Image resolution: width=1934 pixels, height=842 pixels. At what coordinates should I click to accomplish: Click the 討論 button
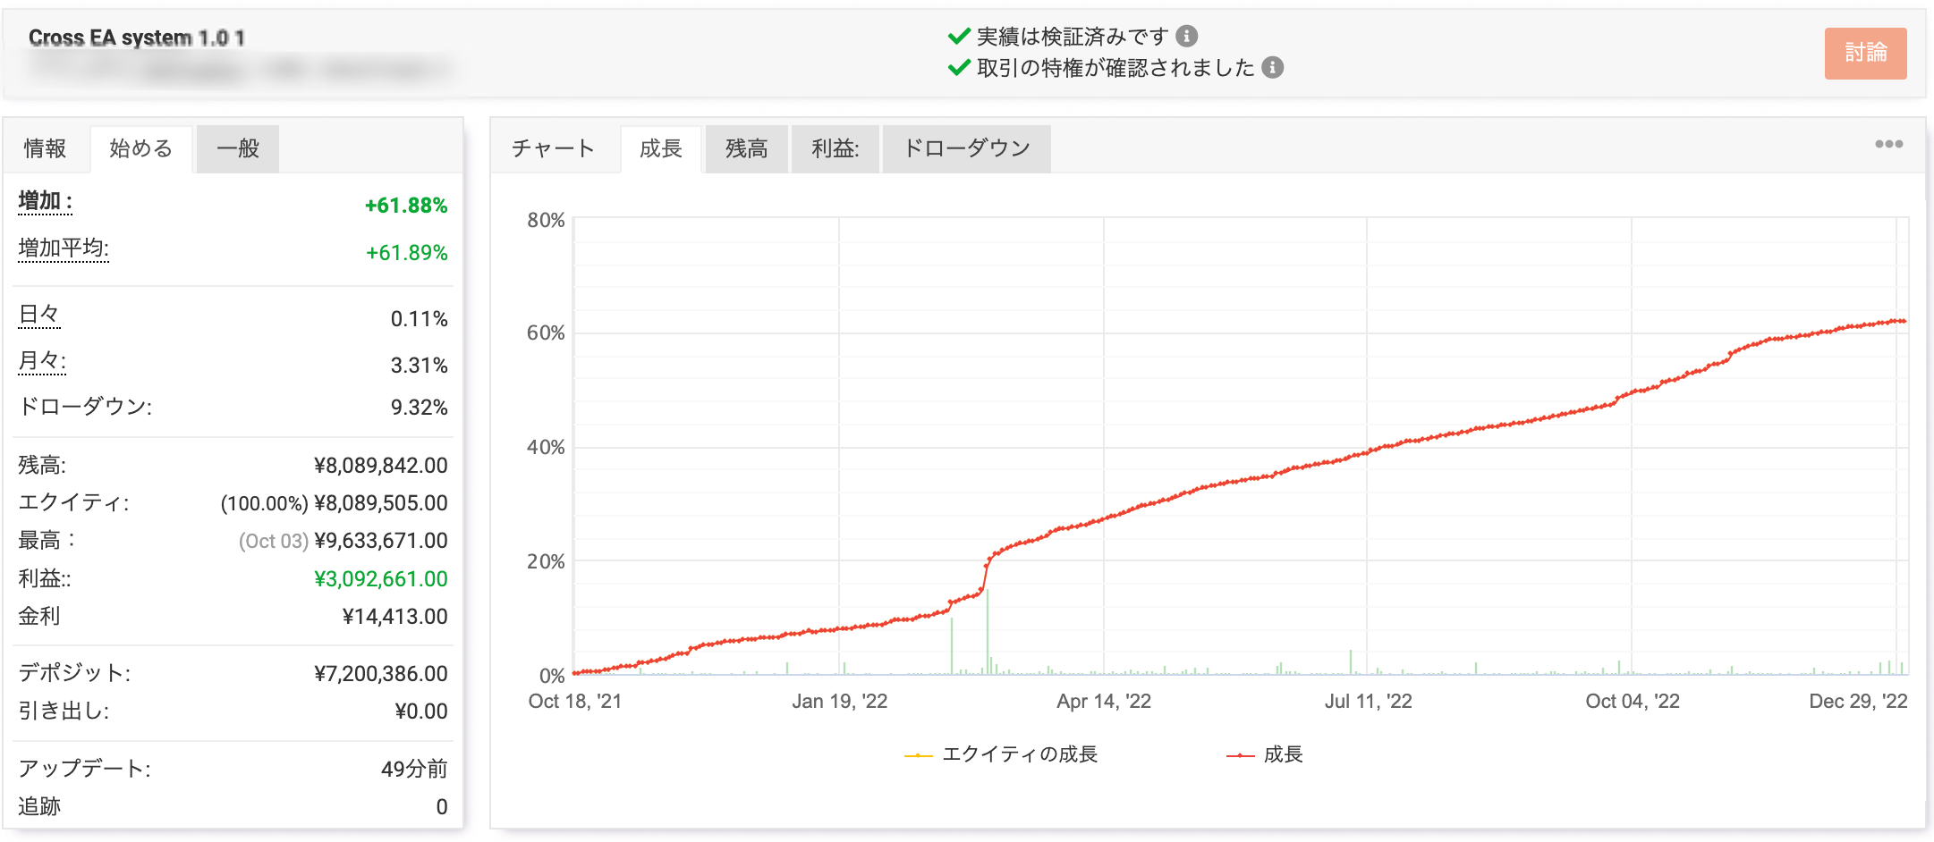(x=1866, y=54)
